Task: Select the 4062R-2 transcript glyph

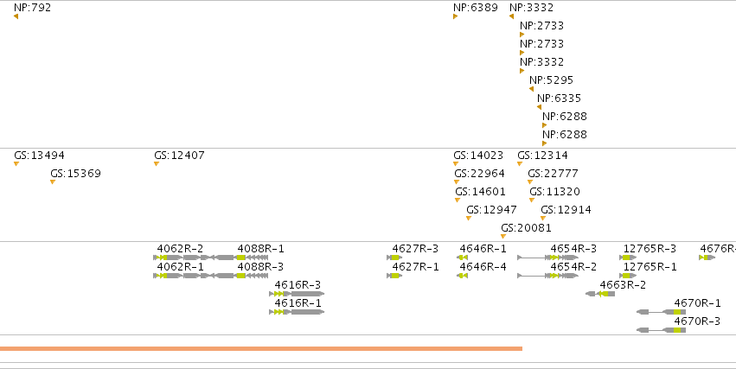Action: (183, 258)
